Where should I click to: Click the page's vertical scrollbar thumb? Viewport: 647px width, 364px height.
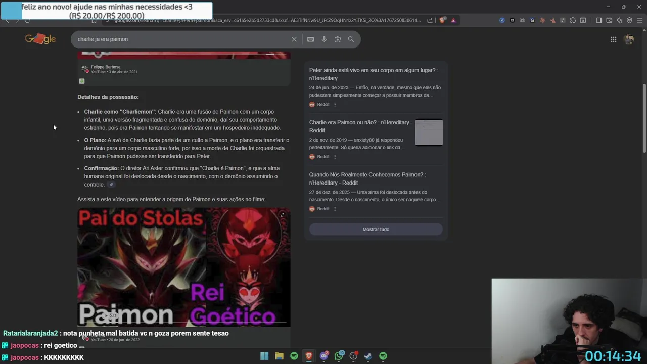[644, 118]
